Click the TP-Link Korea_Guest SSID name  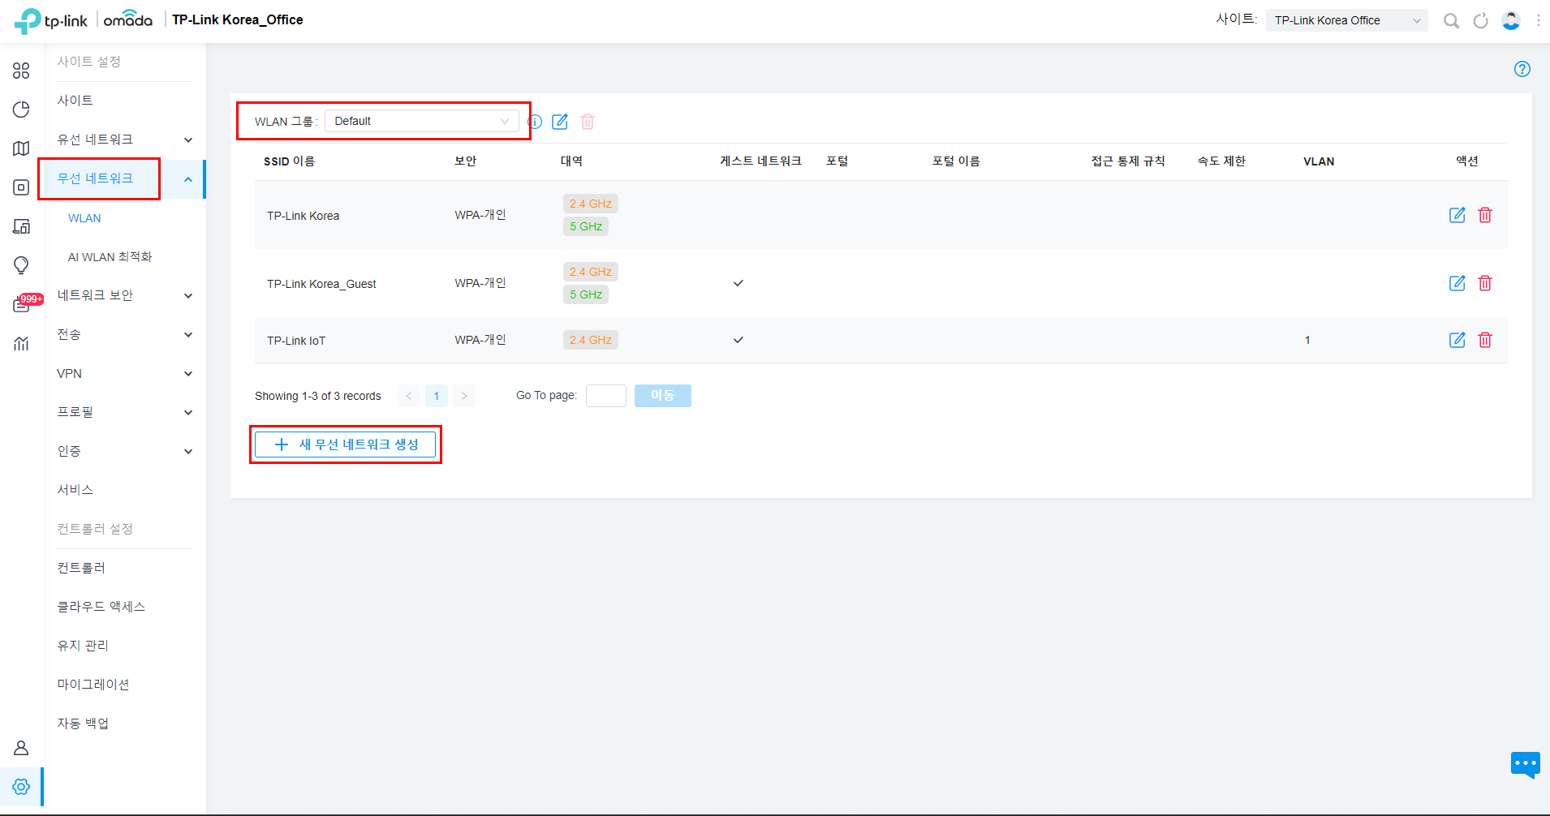(321, 284)
